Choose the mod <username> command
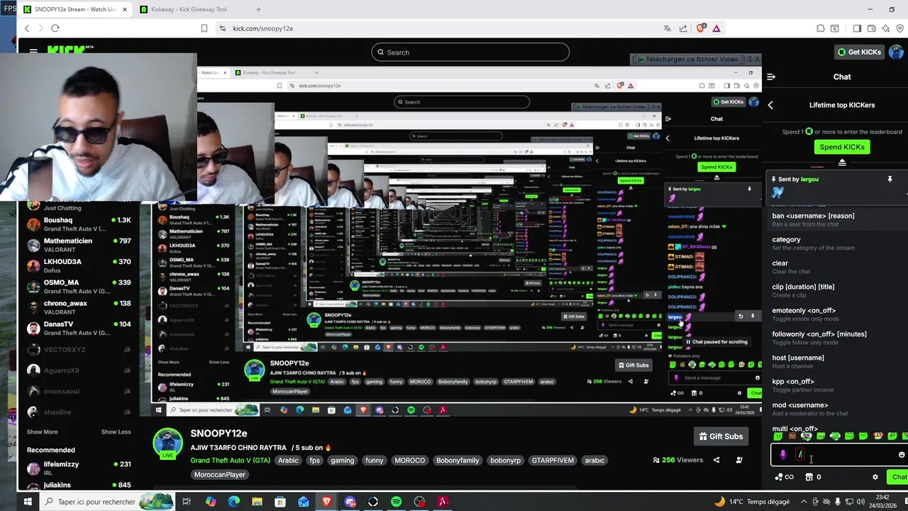Image resolution: width=908 pixels, height=511 pixels. pyautogui.click(x=836, y=409)
